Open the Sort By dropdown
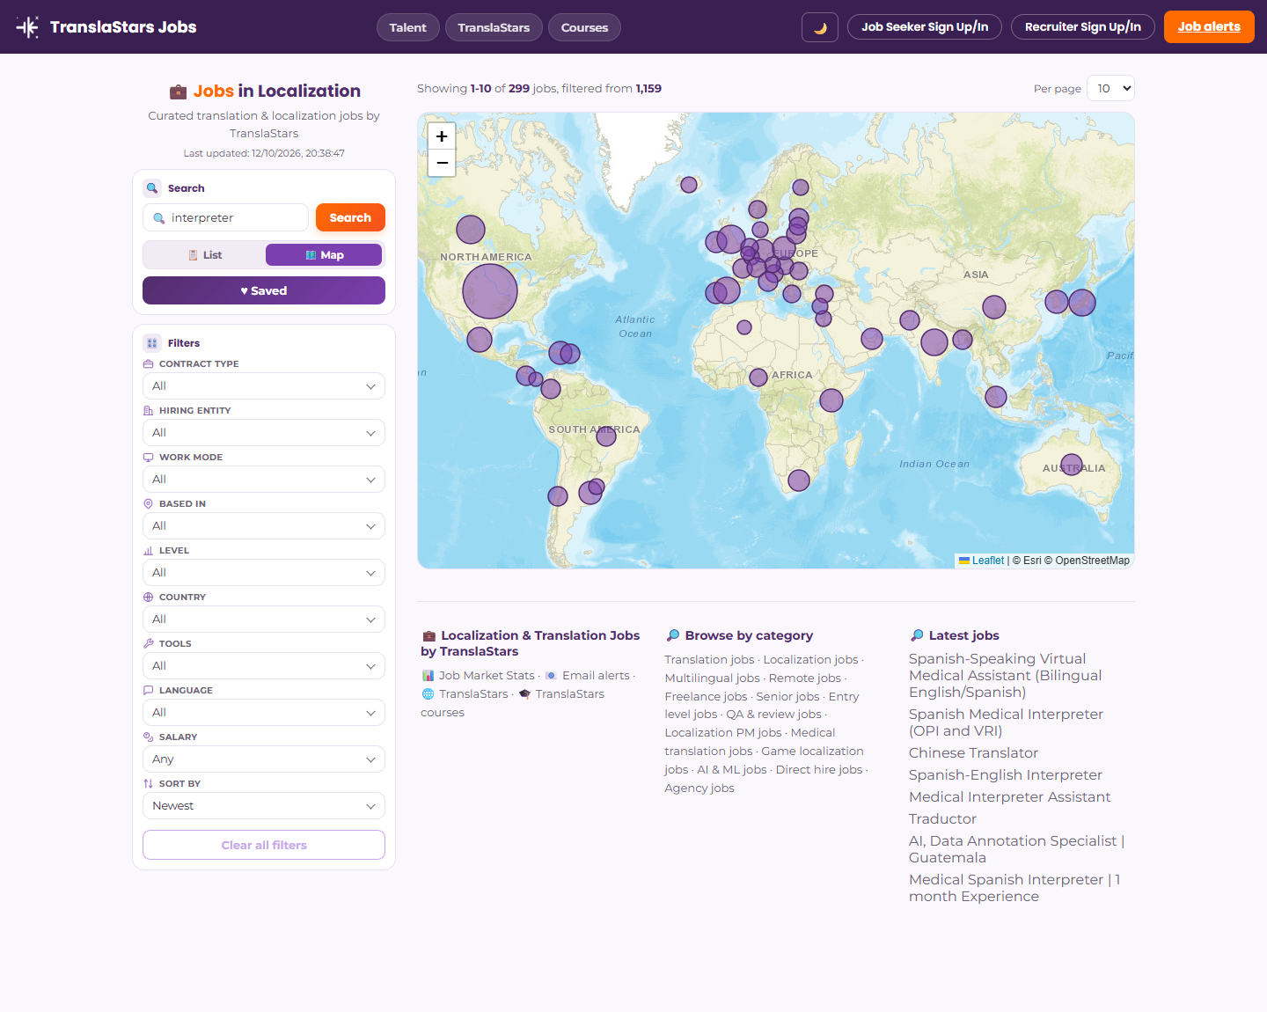 click(x=264, y=806)
